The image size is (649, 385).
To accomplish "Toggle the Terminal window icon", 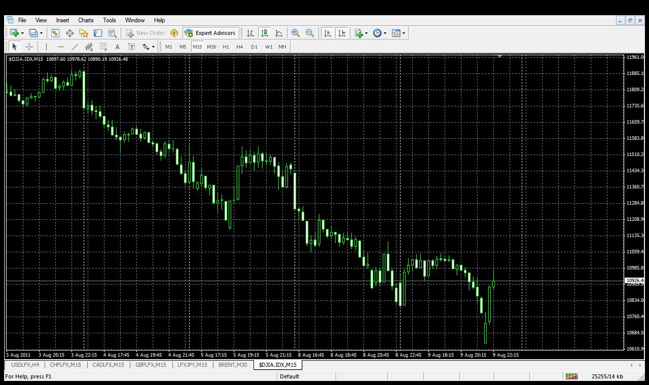I will (98, 33).
